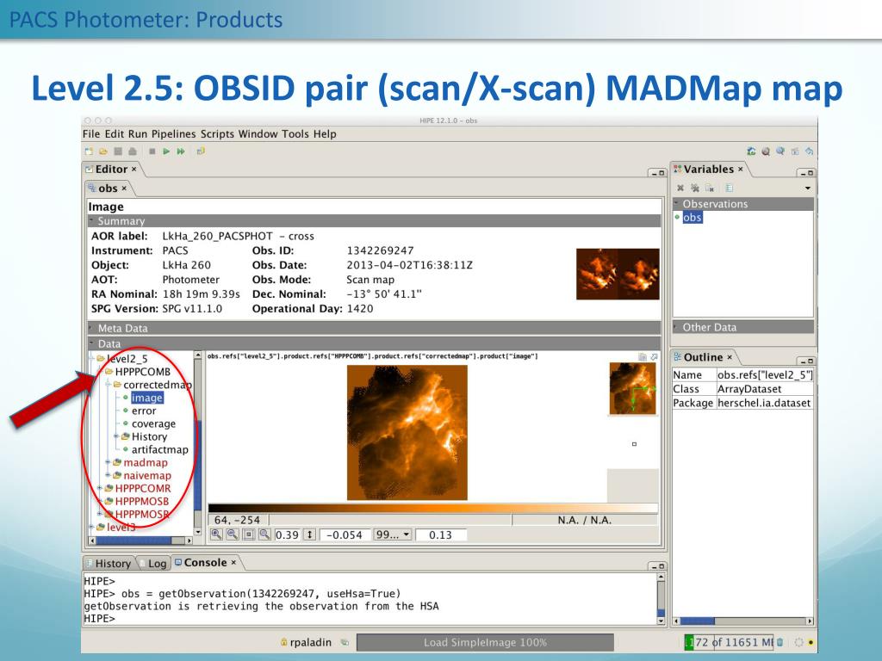Click the 0.39 zoom factor field
This screenshot has height=661, width=882.
(x=287, y=534)
